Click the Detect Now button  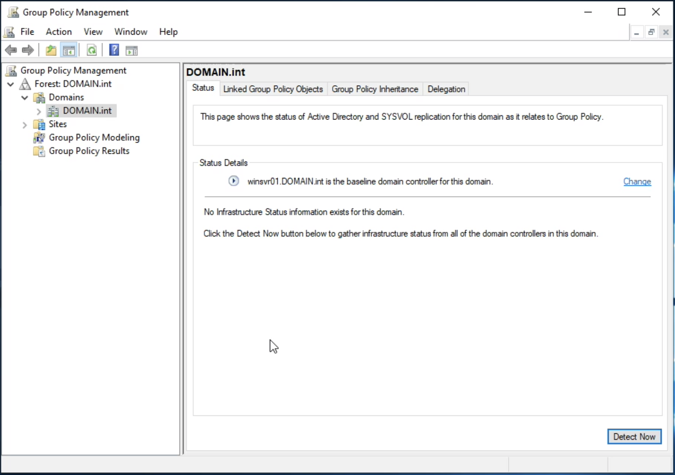pos(634,436)
